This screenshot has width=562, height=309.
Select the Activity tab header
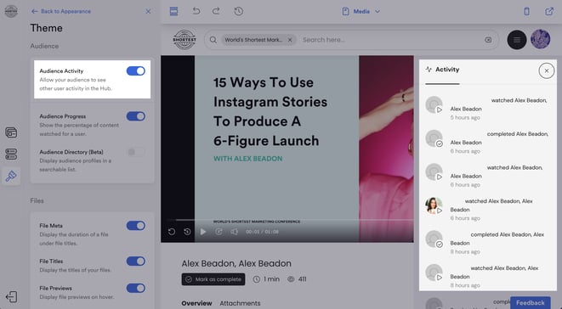coord(442,70)
